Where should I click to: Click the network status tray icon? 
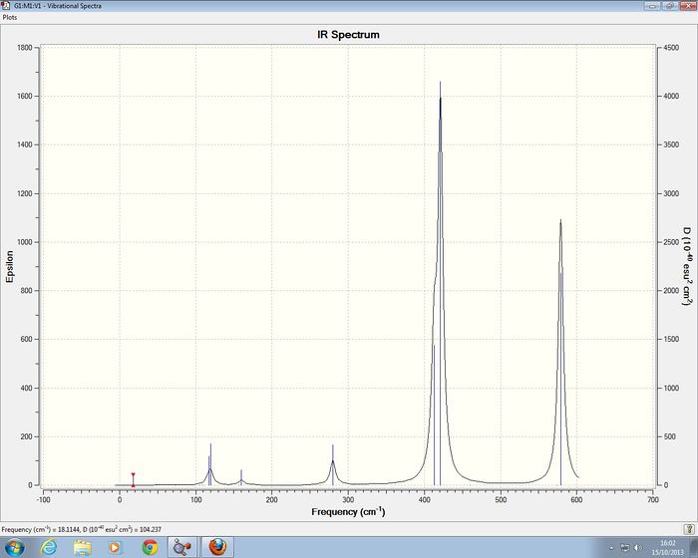click(x=625, y=547)
